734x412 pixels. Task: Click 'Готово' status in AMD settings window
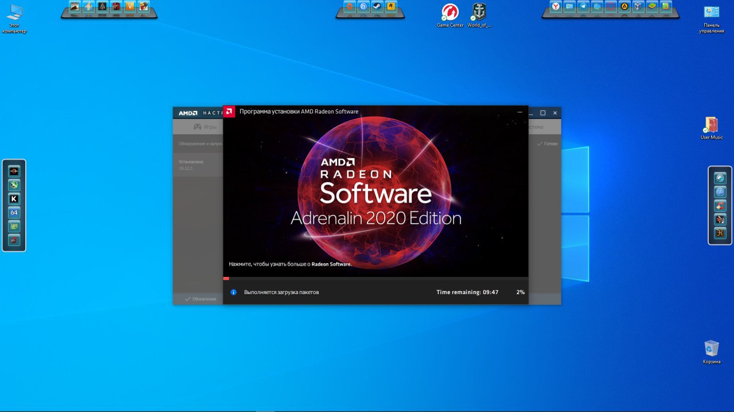point(547,144)
